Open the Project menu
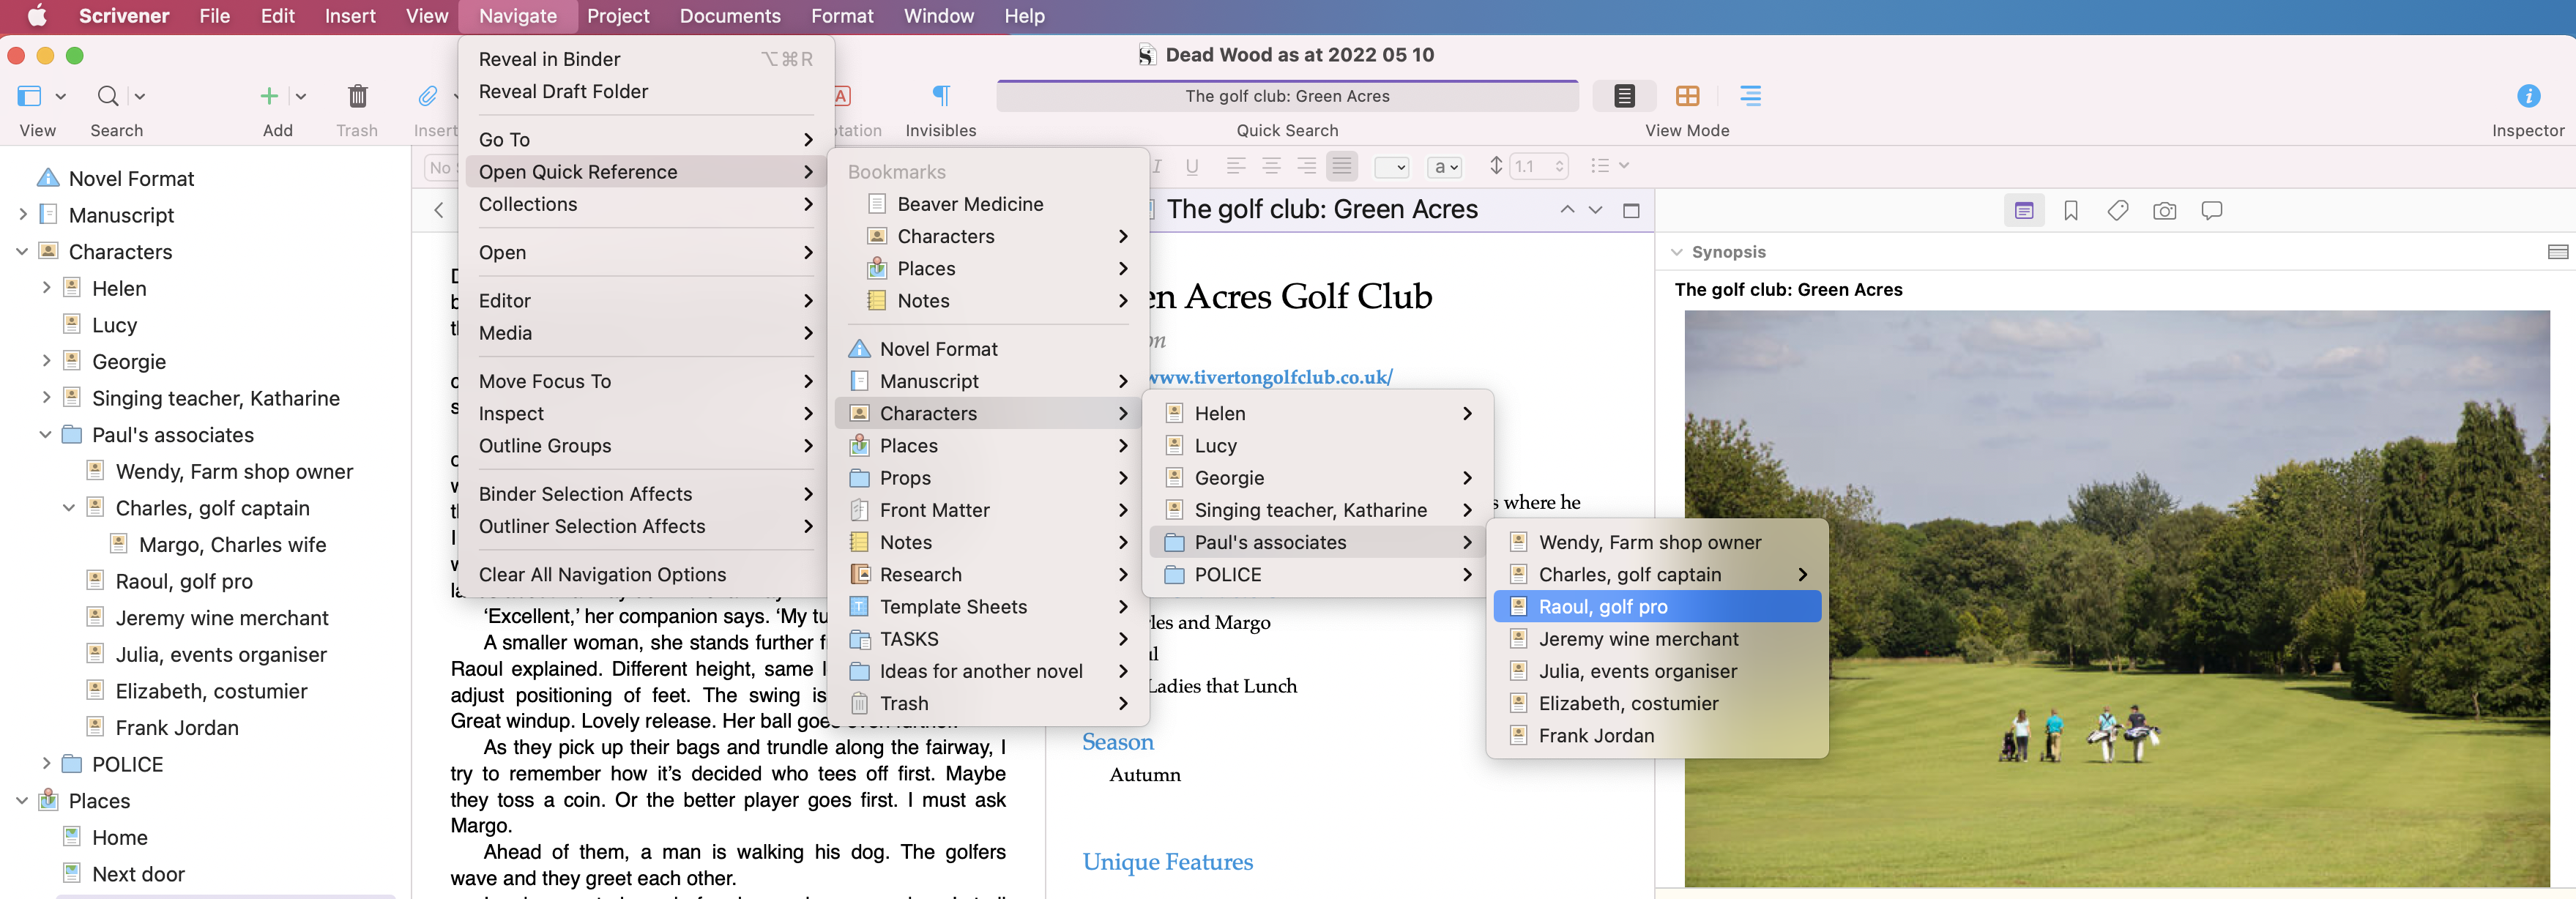2576x899 pixels. (x=618, y=16)
